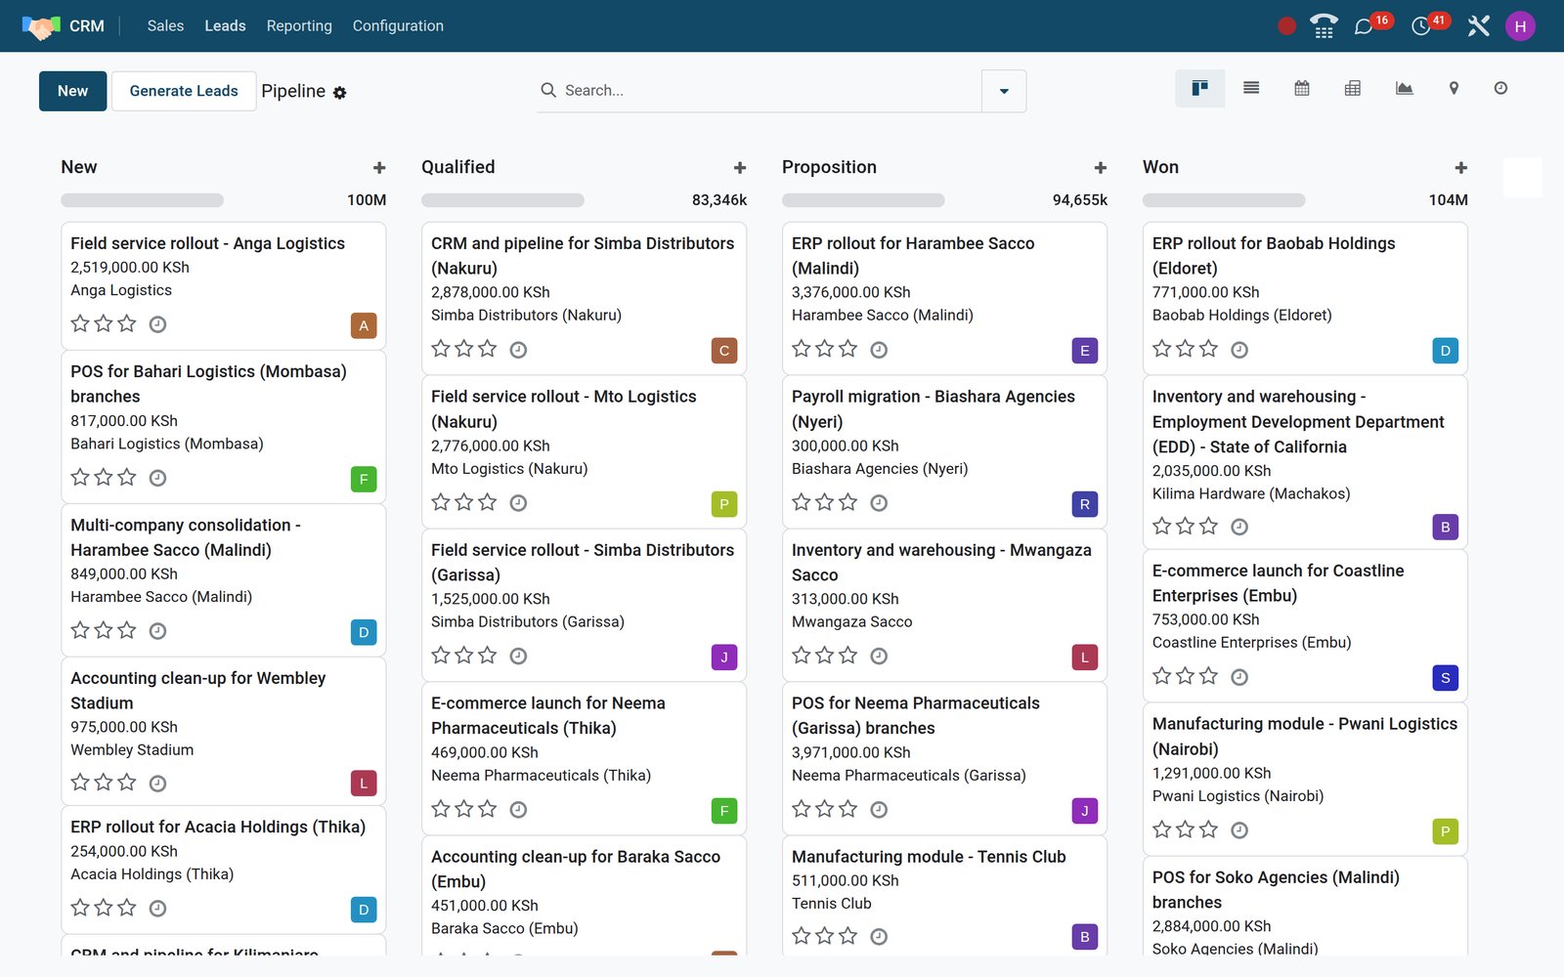
Task: Switch to Activity view clock icon
Action: point(1500,89)
